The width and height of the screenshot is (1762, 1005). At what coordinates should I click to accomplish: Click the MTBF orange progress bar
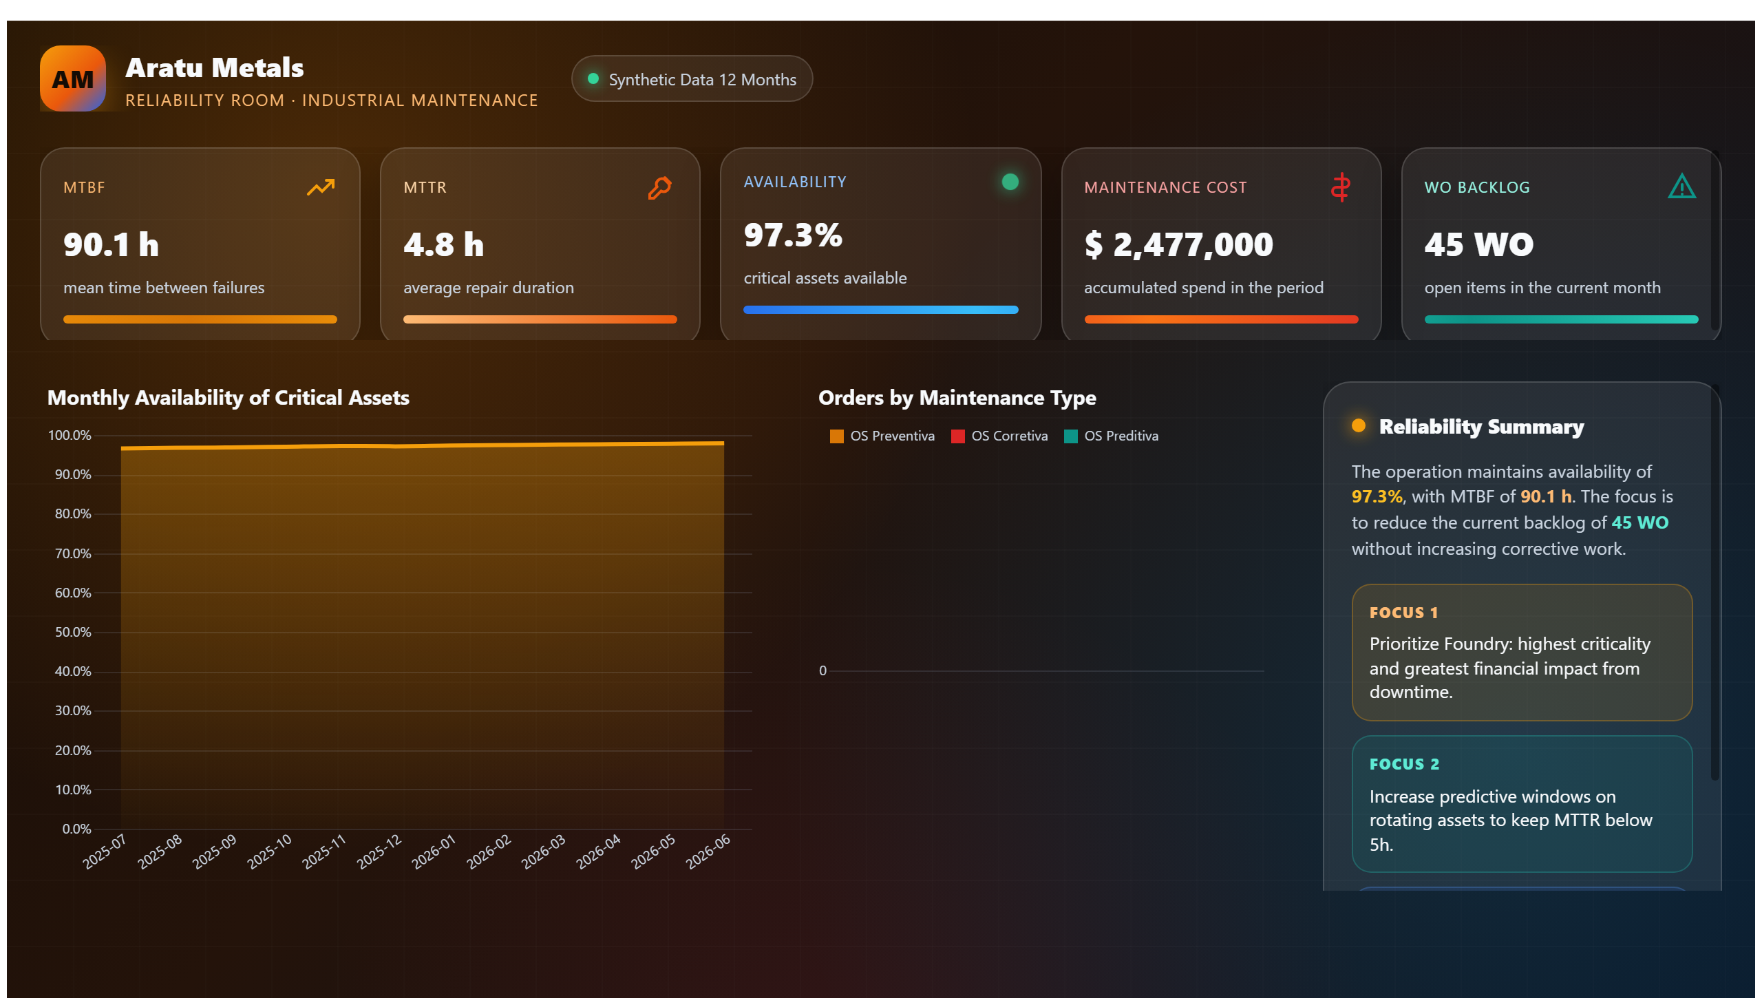click(200, 319)
